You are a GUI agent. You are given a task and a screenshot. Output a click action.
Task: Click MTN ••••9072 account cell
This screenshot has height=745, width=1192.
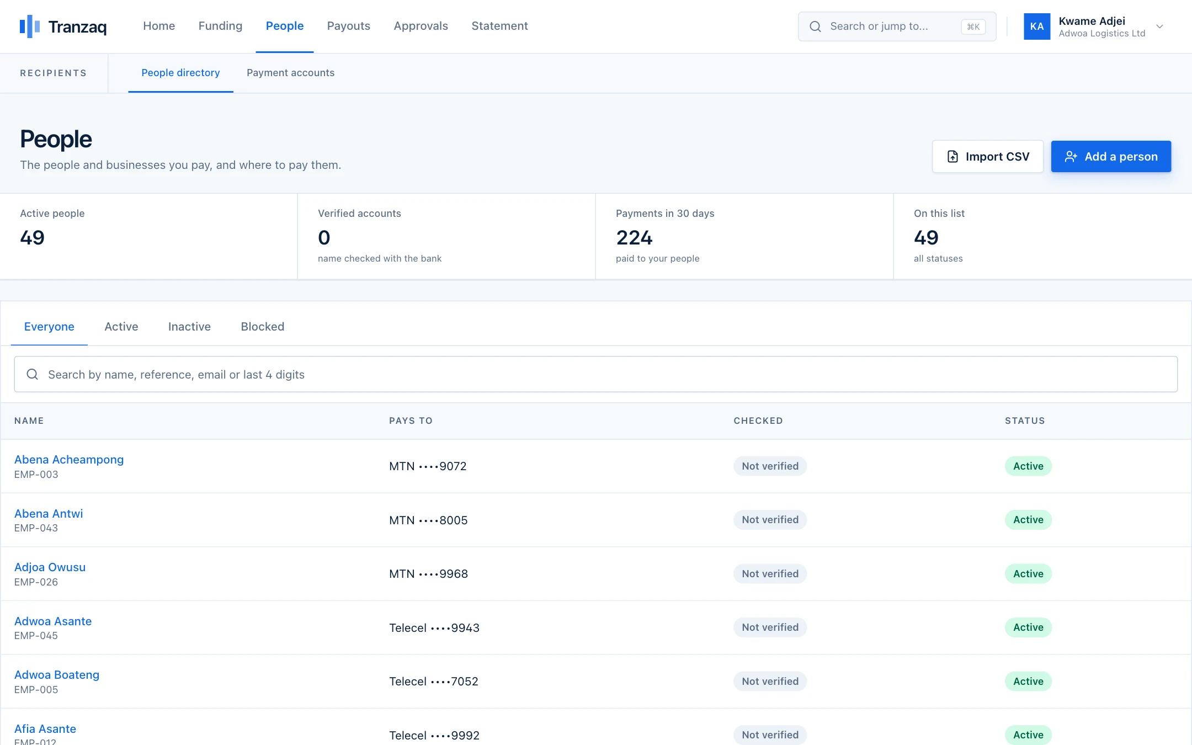tap(428, 466)
